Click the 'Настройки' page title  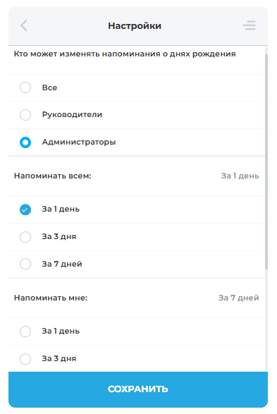point(135,26)
